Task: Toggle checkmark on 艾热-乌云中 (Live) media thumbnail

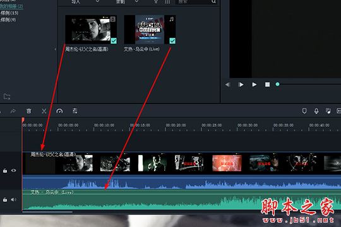Action: click(172, 40)
